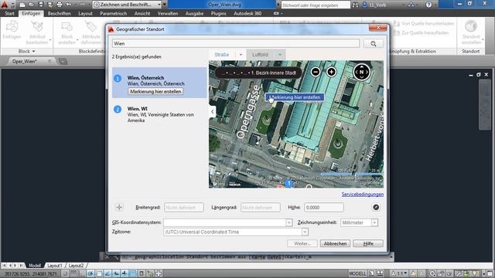
Task: Open the Beschriften ribbon tab
Action: click(60, 14)
